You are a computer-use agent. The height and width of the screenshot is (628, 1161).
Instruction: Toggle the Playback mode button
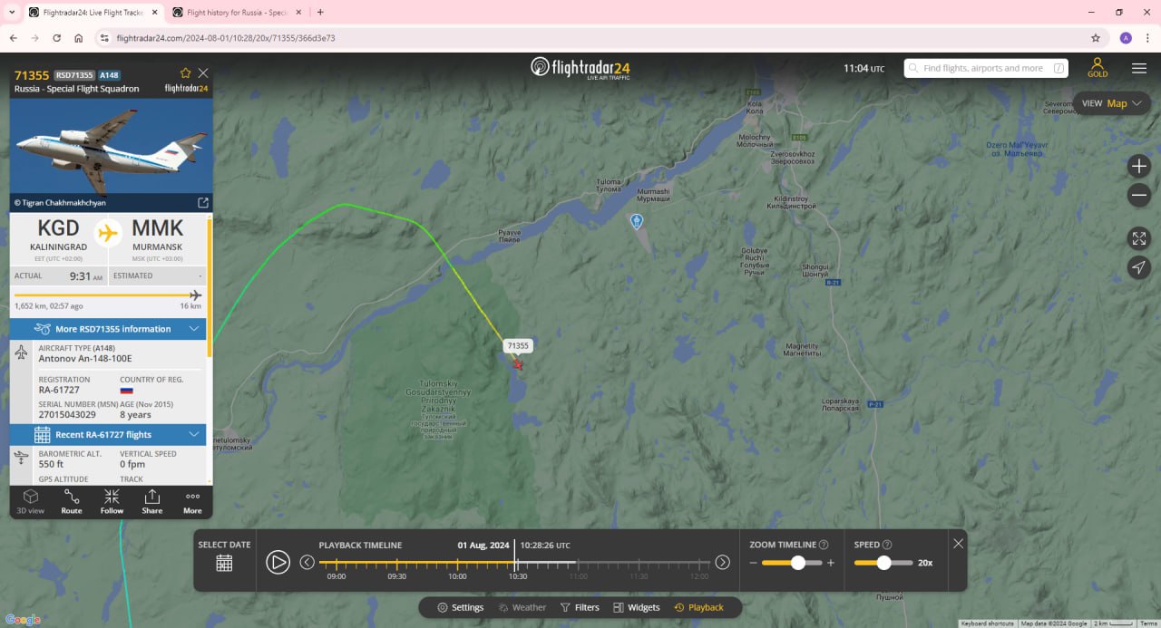[698, 607]
